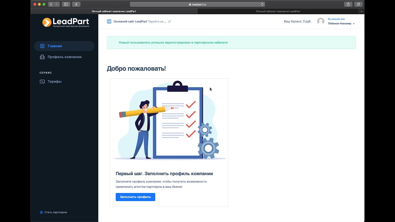The width and height of the screenshot is (395, 222).
Task: Click the Тарифы wallet icon
Action: (42, 82)
